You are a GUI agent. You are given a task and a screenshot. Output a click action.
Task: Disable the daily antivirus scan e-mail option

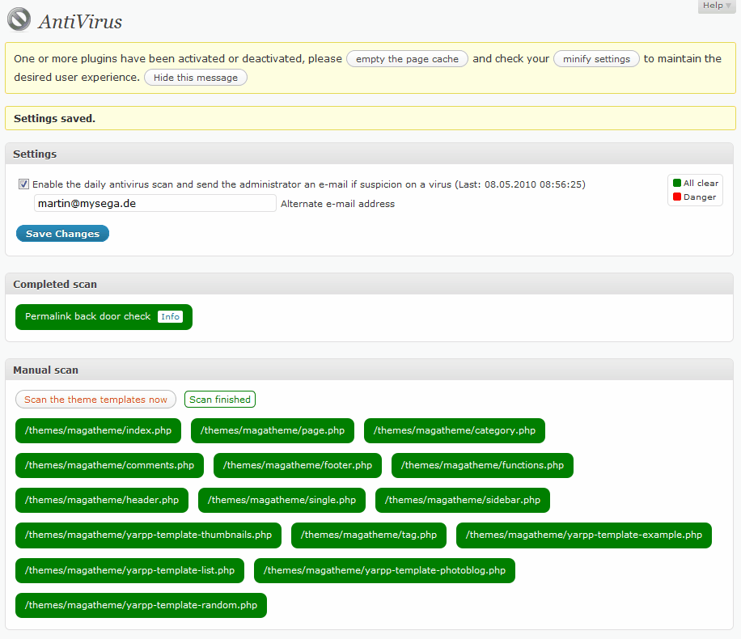coord(23,184)
